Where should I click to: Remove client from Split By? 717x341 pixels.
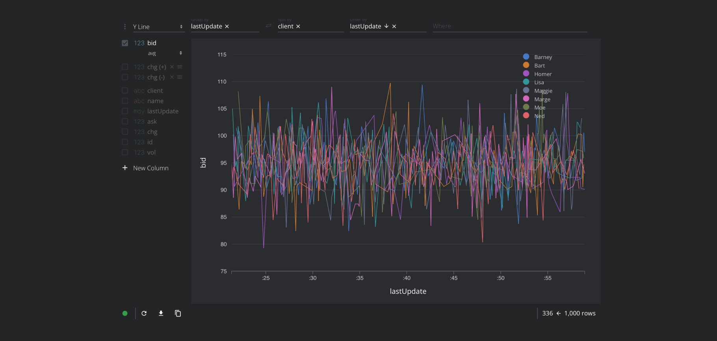[298, 26]
